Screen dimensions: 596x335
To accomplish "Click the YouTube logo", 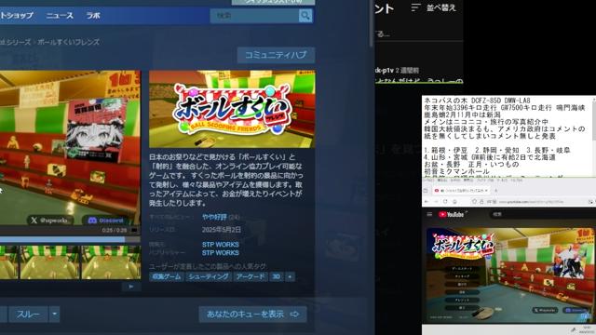I will [451, 214].
